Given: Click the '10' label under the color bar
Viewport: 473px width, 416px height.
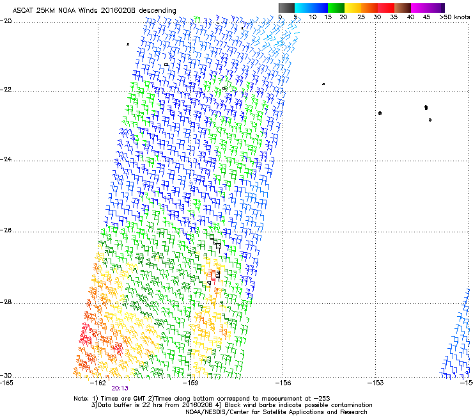Looking at the screenshot, I should click(313, 17).
